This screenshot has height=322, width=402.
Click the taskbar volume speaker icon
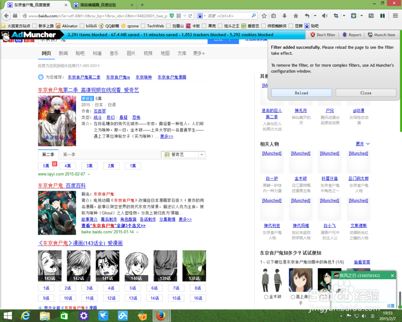click(x=363, y=316)
